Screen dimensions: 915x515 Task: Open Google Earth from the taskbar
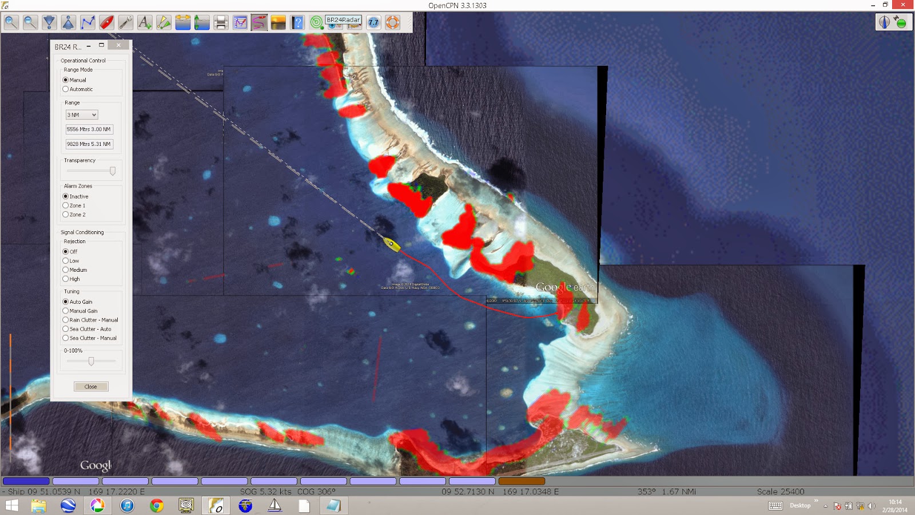[68, 505]
